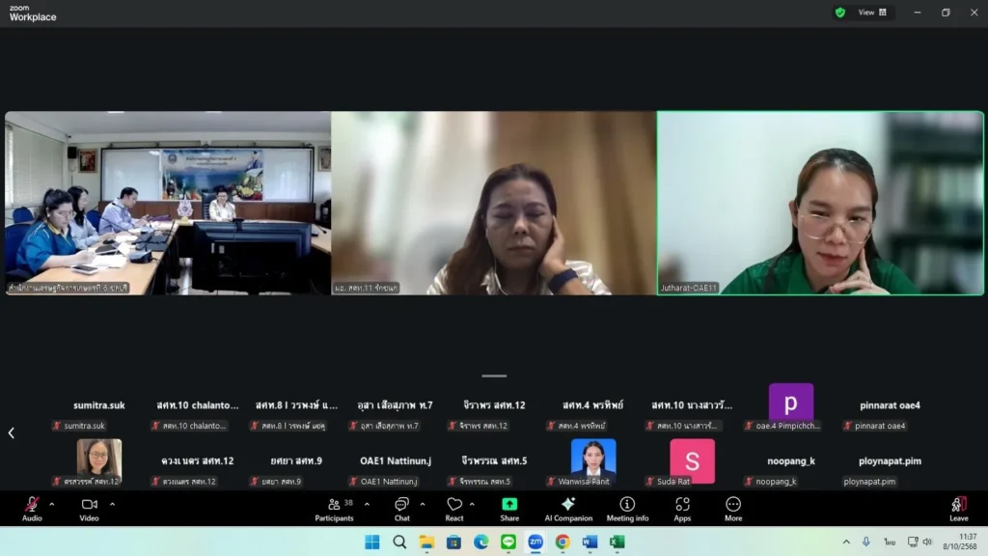Open the More options menu
The width and height of the screenshot is (988, 556).
pyautogui.click(x=733, y=508)
